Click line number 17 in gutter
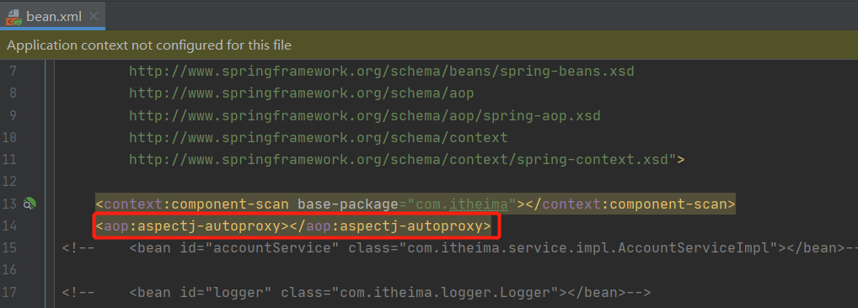Viewport: 858px width, 308px height. point(9,293)
